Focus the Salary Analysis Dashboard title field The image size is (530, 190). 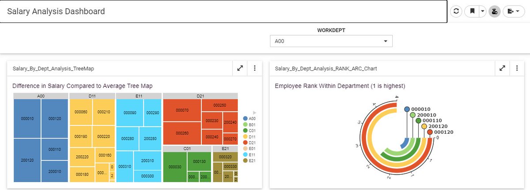click(223, 11)
